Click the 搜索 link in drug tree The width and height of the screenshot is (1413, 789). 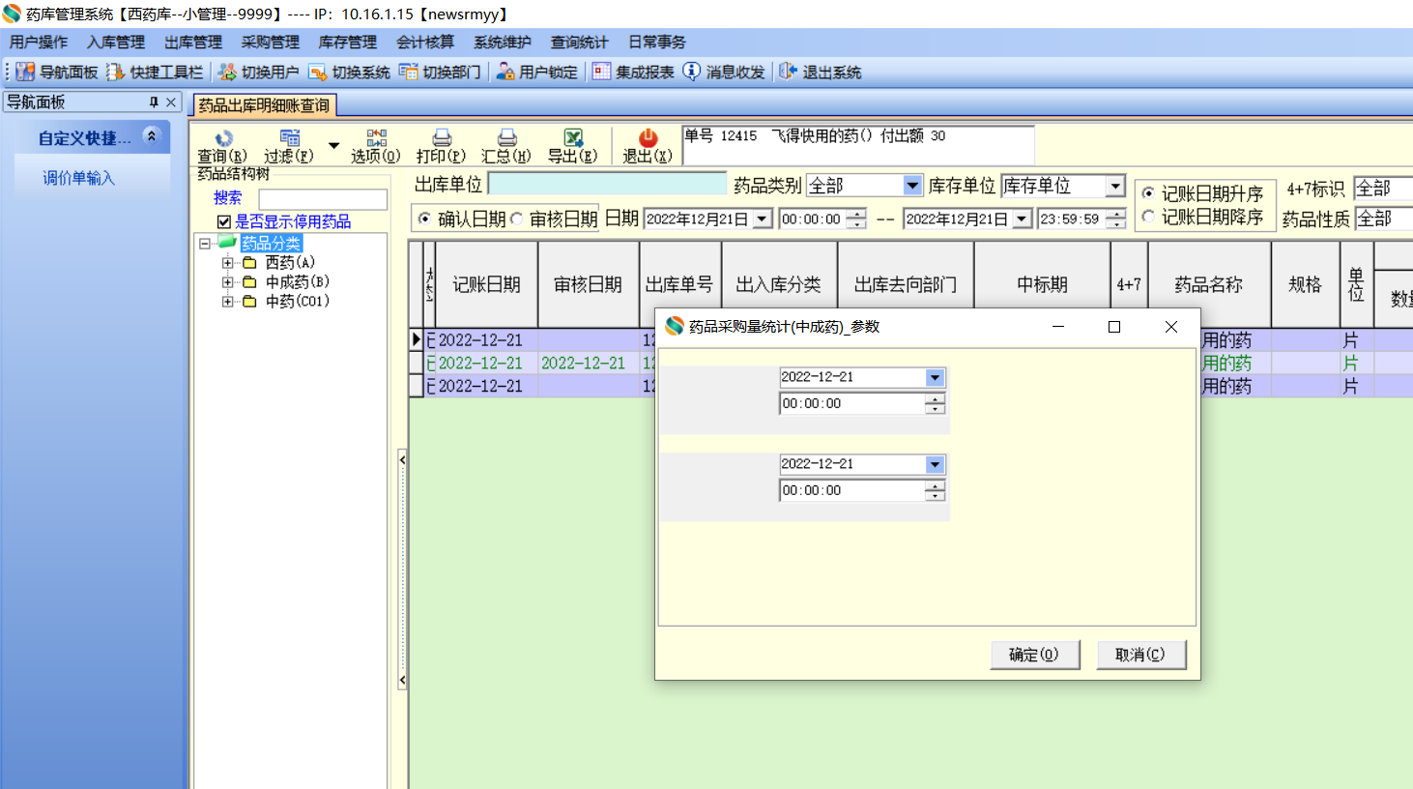click(x=228, y=197)
